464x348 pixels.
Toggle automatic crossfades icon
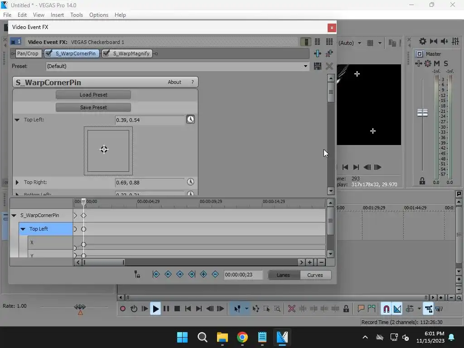[x=397, y=309]
